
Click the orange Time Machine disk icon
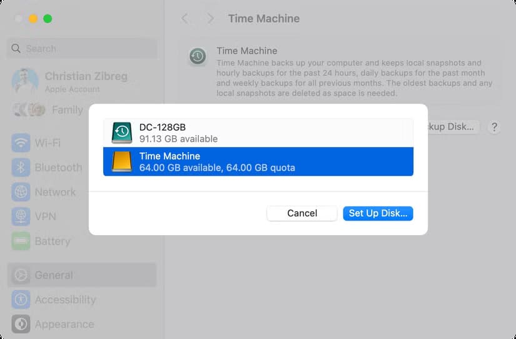tap(122, 161)
